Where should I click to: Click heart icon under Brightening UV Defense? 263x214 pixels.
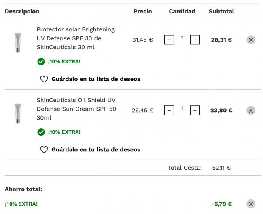[44, 79]
